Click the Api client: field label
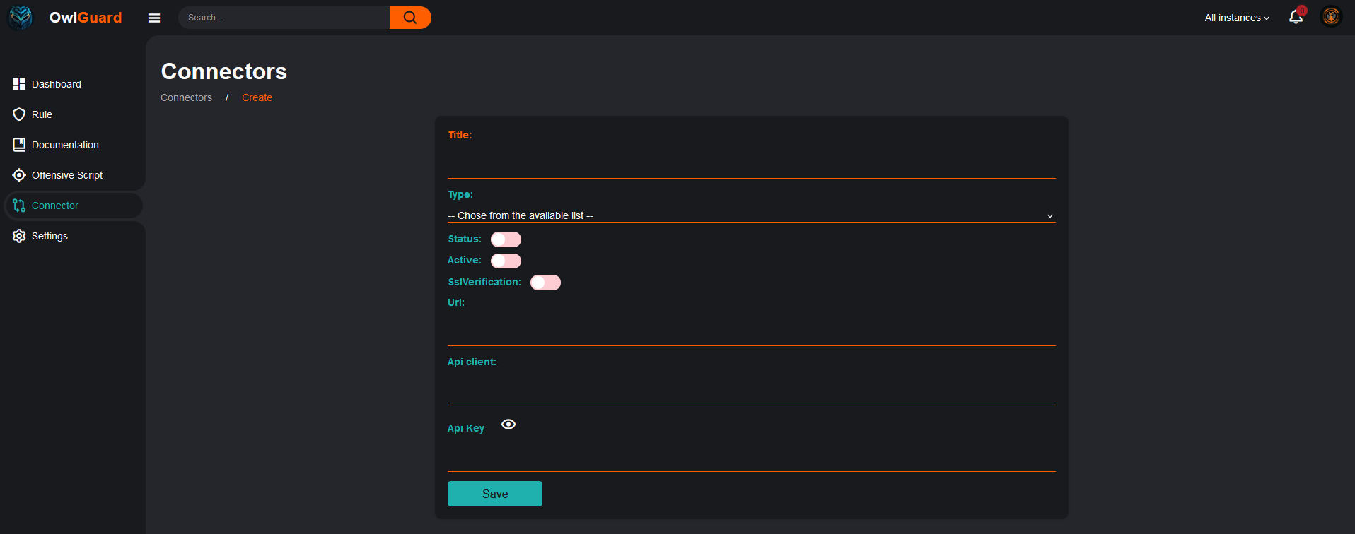 (472, 362)
